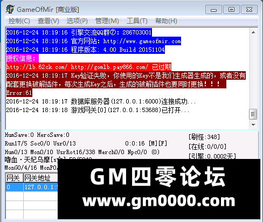Open the 工具(T) menu

click(x=137, y=21)
